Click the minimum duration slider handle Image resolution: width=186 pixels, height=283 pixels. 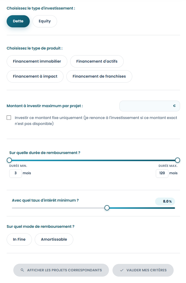click(9, 160)
